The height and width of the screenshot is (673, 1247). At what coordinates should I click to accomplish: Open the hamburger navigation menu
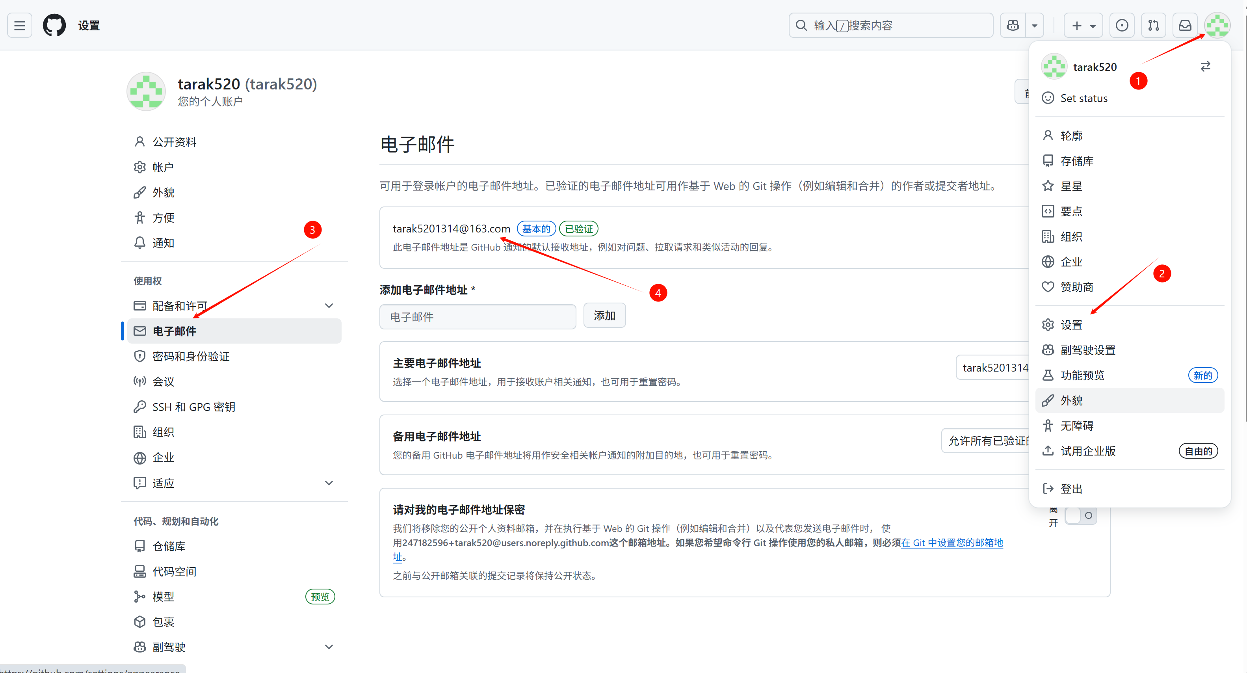coord(19,25)
